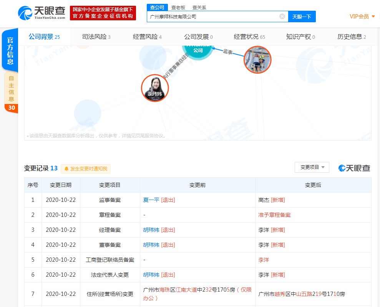Open 夏一平 link in row 1
This screenshot has height=307, width=380.
pyautogui.click(x=151, y=200)
